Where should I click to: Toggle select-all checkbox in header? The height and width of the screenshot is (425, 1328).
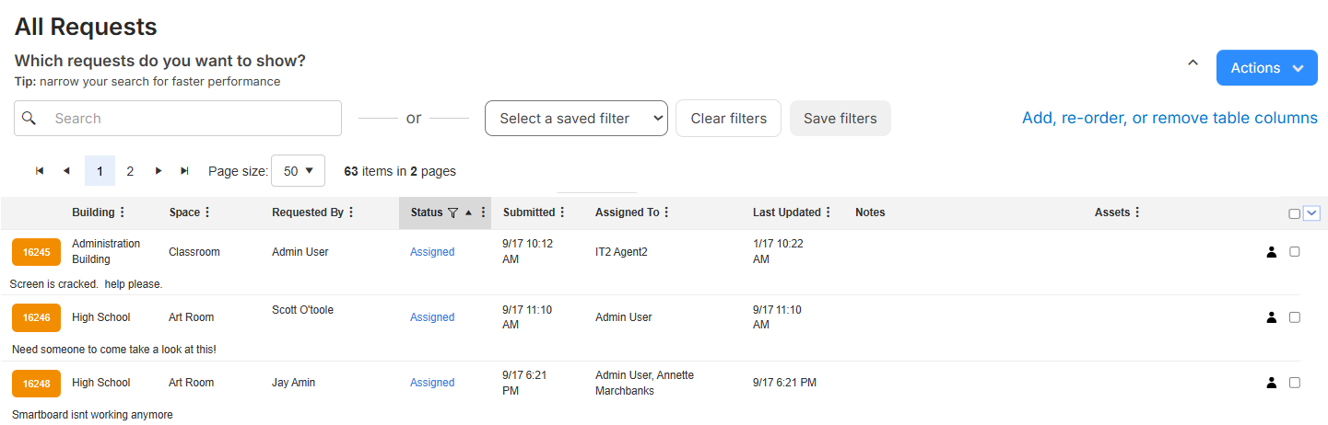pos(1294,213)
